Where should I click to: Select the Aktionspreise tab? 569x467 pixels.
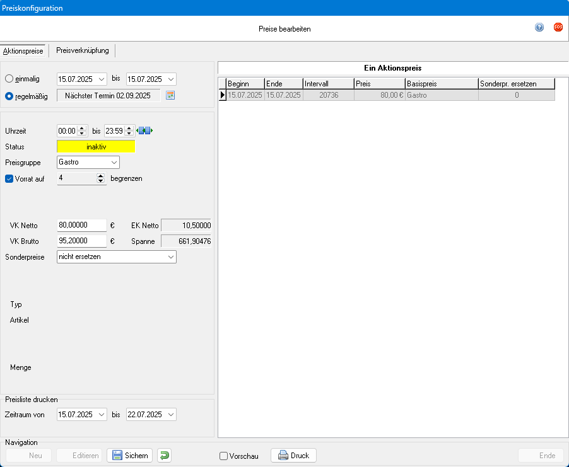click(x=23, y=50)
